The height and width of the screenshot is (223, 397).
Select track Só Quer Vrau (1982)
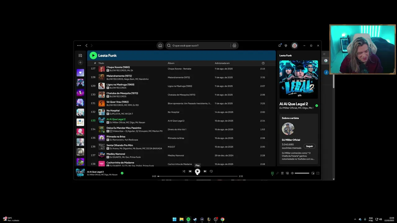[x=181, y=103]
